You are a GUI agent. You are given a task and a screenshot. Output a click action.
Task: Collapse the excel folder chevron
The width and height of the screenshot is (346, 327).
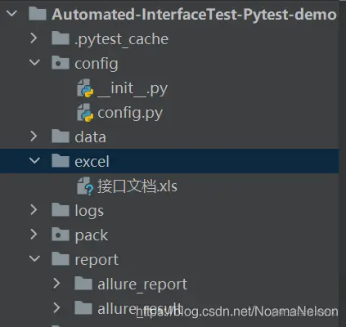34,160
